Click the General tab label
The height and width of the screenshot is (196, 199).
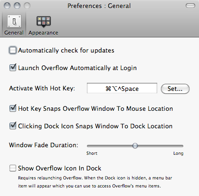(x=14, y=33)
